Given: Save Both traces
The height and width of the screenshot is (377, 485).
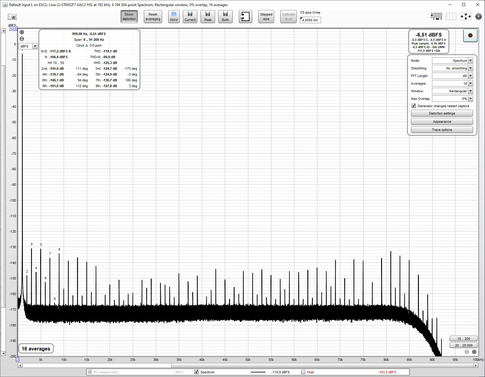Looking at the screenshot, I should click(225, 17).
